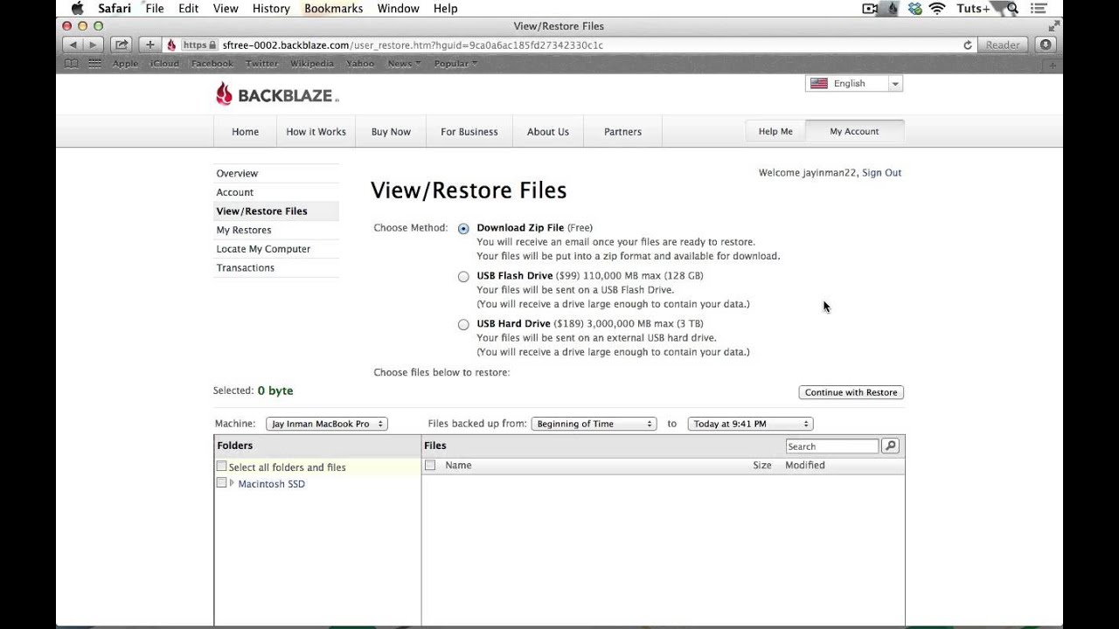Open About Us nav tab
The height and width of the screenshot is (629, 1119).
click(548, 132)
